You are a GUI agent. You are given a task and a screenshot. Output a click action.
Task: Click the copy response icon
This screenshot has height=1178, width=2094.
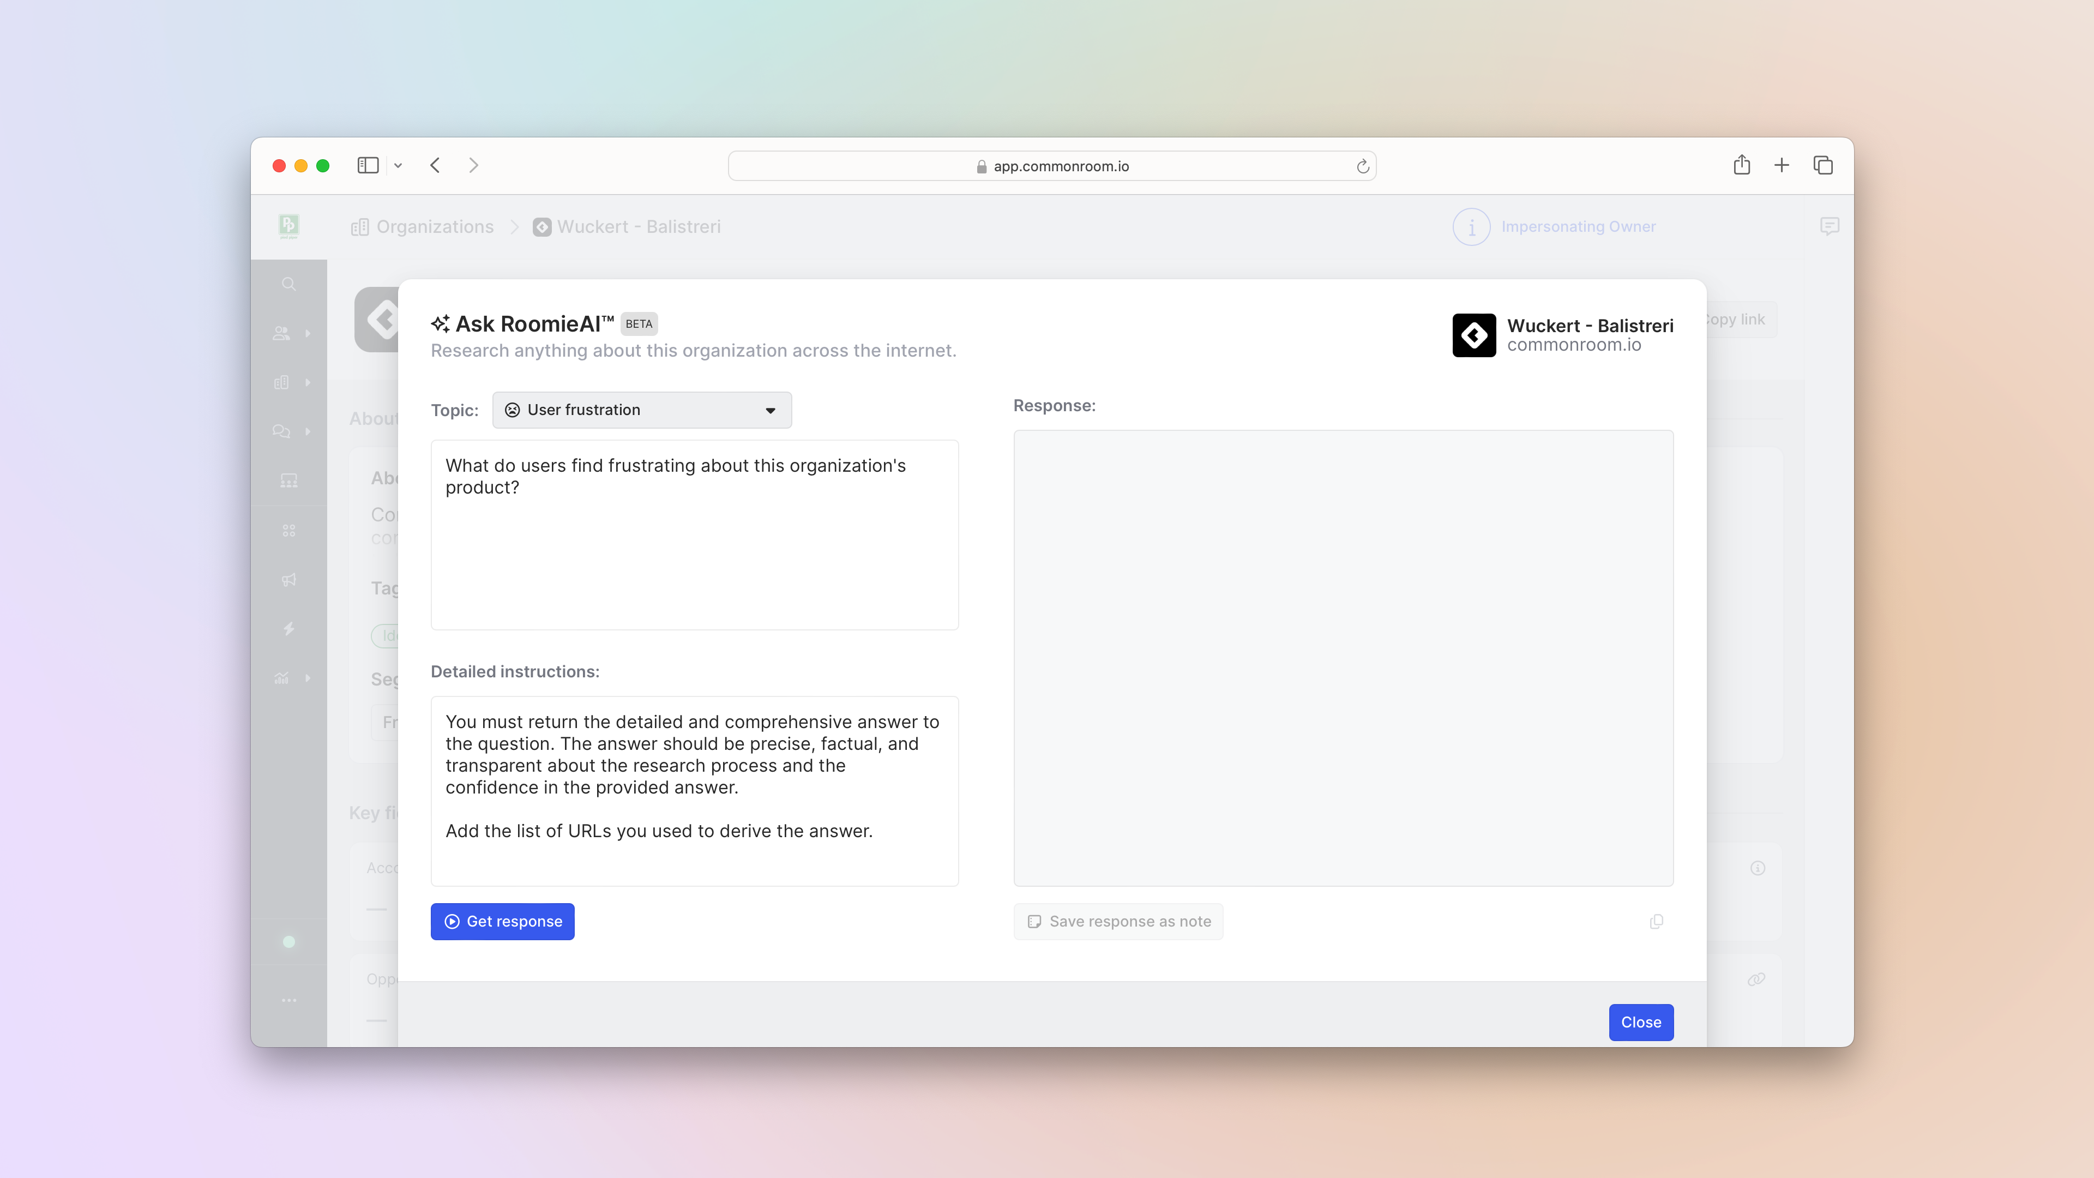tap(1656, 921)
